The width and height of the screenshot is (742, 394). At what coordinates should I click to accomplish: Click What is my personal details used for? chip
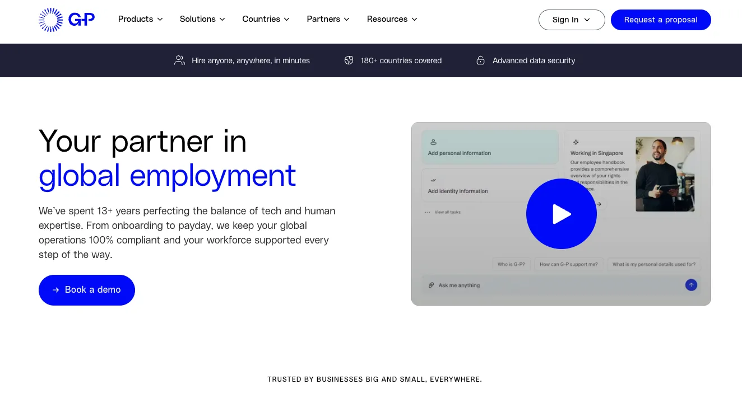pos(654,264)
